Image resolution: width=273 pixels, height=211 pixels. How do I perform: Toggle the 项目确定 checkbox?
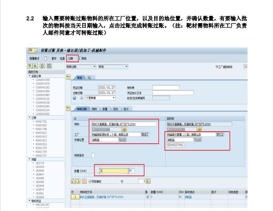tap(90, 181)
